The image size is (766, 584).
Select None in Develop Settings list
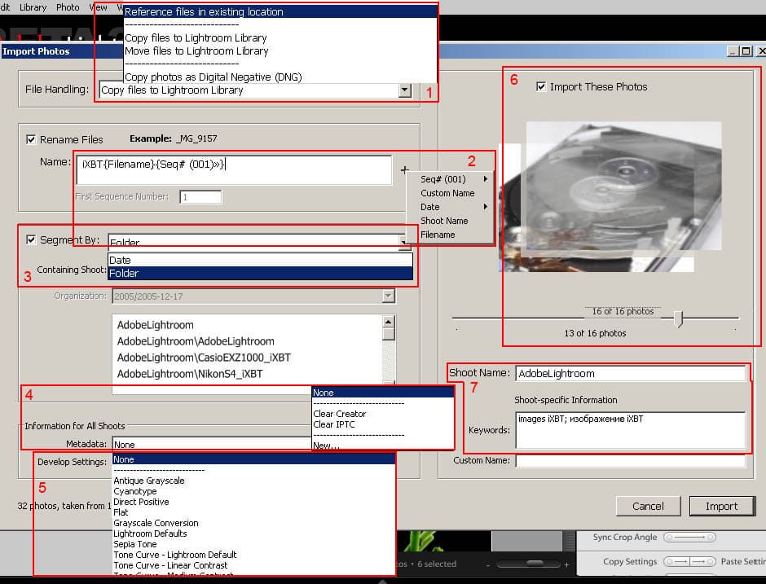[x=253, y=459]
